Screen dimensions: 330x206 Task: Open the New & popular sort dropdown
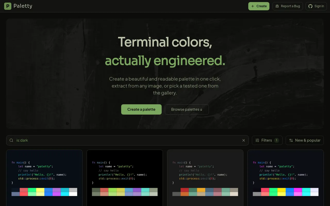305,140
